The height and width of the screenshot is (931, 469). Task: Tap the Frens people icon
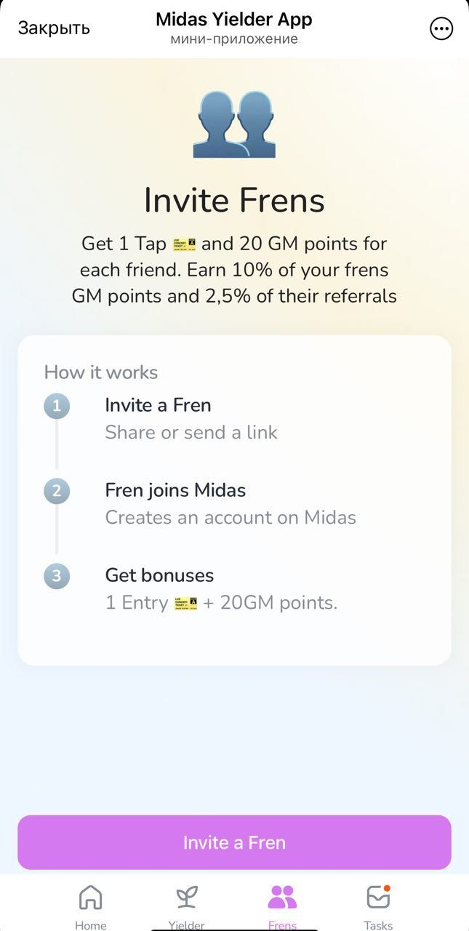[x=283, y=896]
